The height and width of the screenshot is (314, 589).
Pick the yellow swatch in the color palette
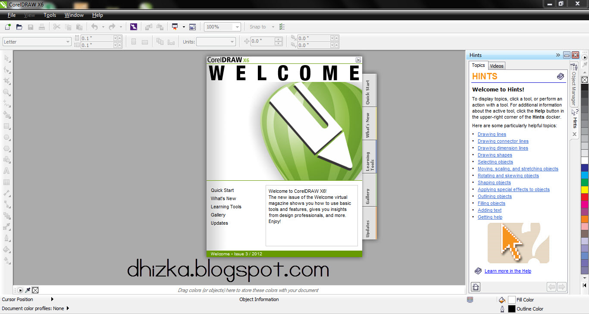coord(585,189)
